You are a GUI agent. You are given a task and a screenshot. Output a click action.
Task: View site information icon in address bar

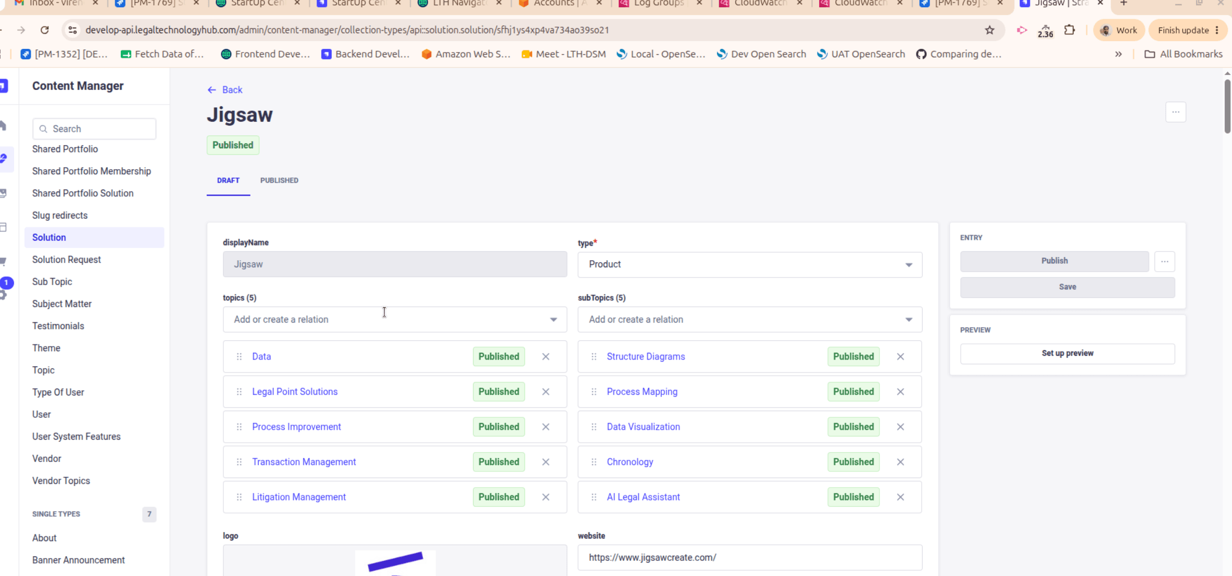point(73,30)
